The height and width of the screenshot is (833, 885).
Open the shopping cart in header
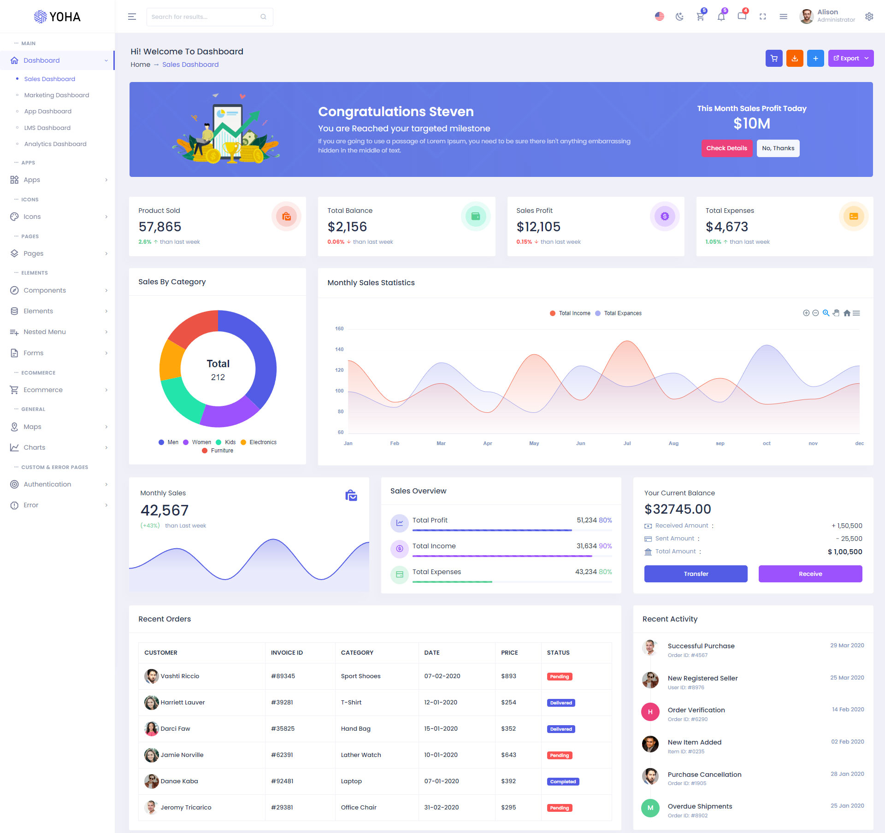(x=700, y=17)
